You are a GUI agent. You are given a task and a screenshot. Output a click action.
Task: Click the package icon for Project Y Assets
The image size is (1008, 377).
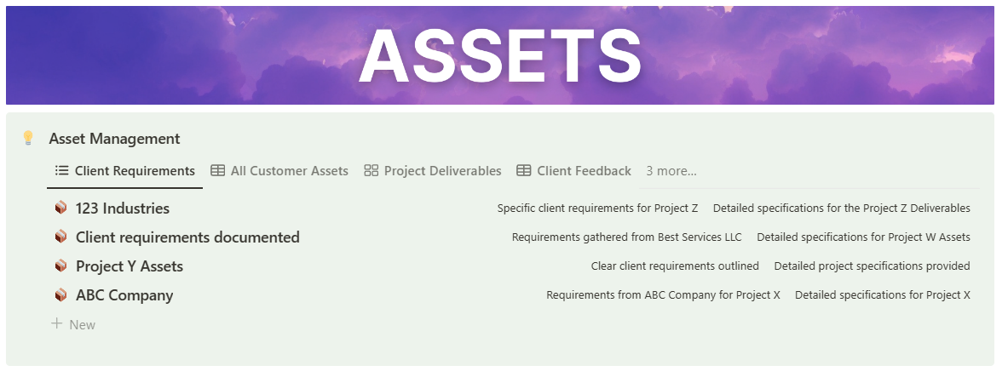(x=60, y=266)
